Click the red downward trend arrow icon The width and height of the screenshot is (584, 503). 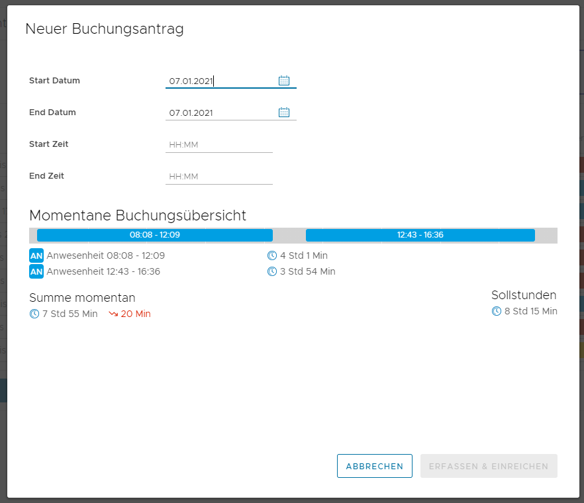113,314
